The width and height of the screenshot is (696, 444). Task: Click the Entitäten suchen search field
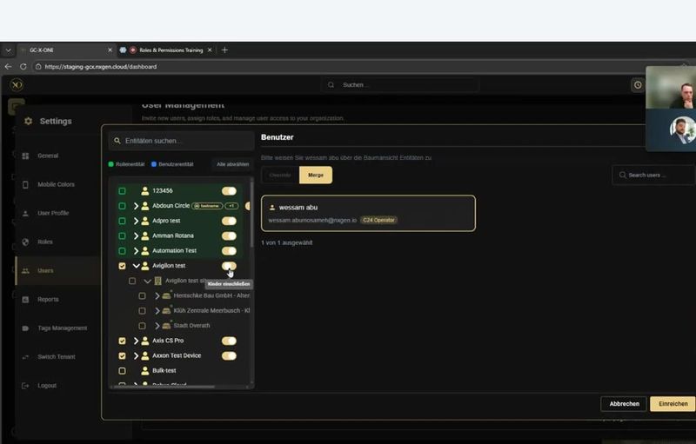(x=182, y=141)
